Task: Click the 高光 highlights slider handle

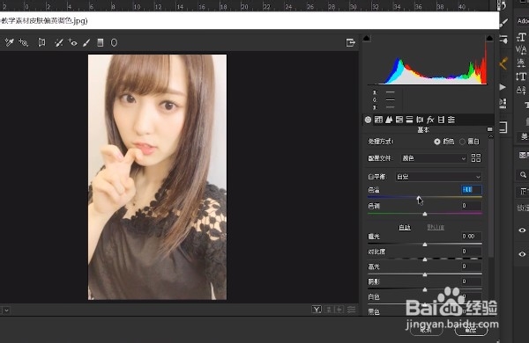Action: pos(425,274)
